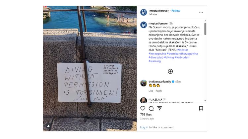
Task: Open the Mostar location link
Action: (x=153, y=14)
